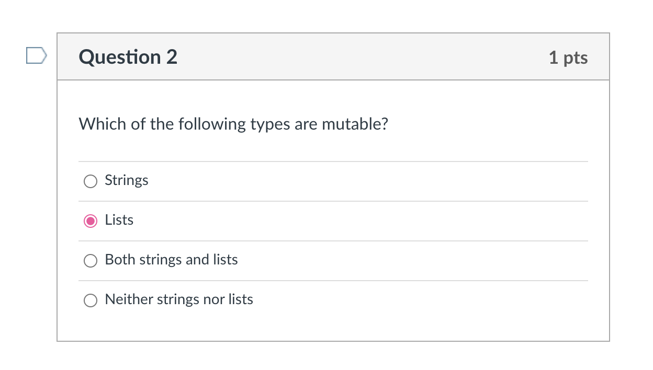The image size is (653, 370).
Task: Click the Neither strings nor lists label
Action: (x=179, y=299)
